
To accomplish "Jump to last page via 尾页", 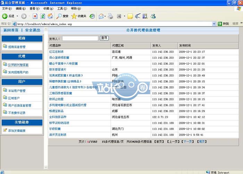I will [202, 141].
